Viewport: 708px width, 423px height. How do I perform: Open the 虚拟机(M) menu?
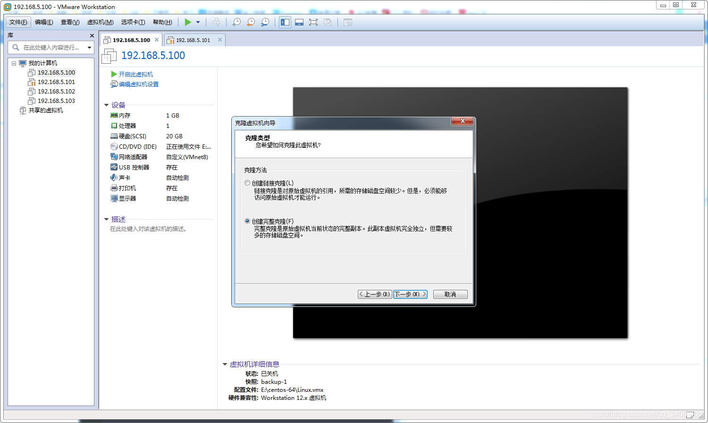(x=100, y=22)
